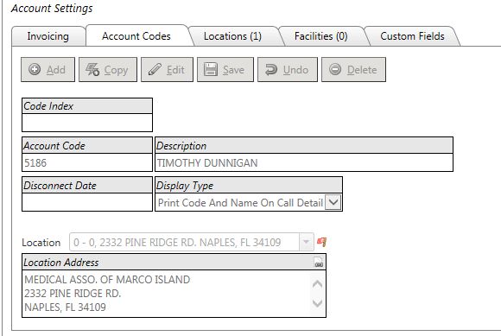Open the Display Type dropdown arrow
The width and height of the screenshot is (501, 336).
pos(333,202)
